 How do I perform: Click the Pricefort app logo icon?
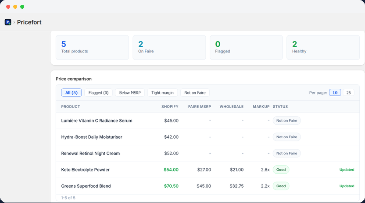[8, 22]
